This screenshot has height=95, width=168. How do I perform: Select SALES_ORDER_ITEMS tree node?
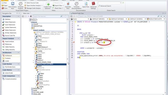point(44,62)
